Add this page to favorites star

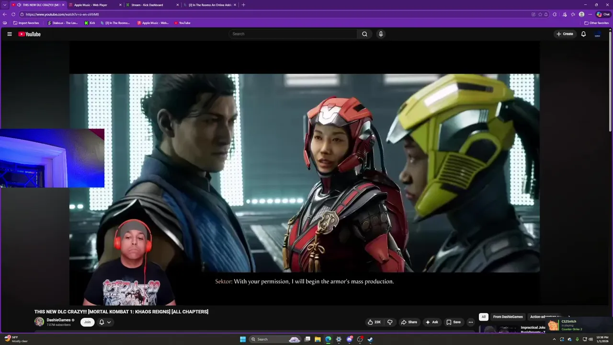[540, 14]
